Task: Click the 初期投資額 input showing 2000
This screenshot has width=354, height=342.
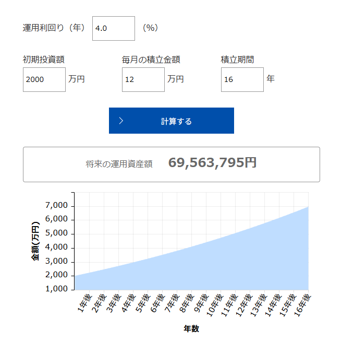Action: (x=44, y=79)
